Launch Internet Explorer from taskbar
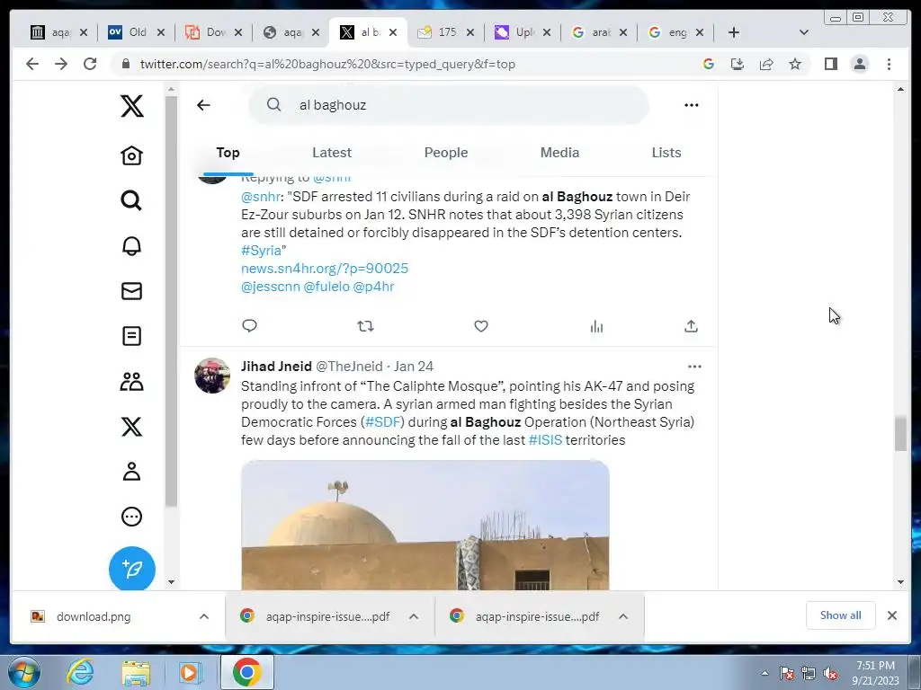 [x=80, y=672]
